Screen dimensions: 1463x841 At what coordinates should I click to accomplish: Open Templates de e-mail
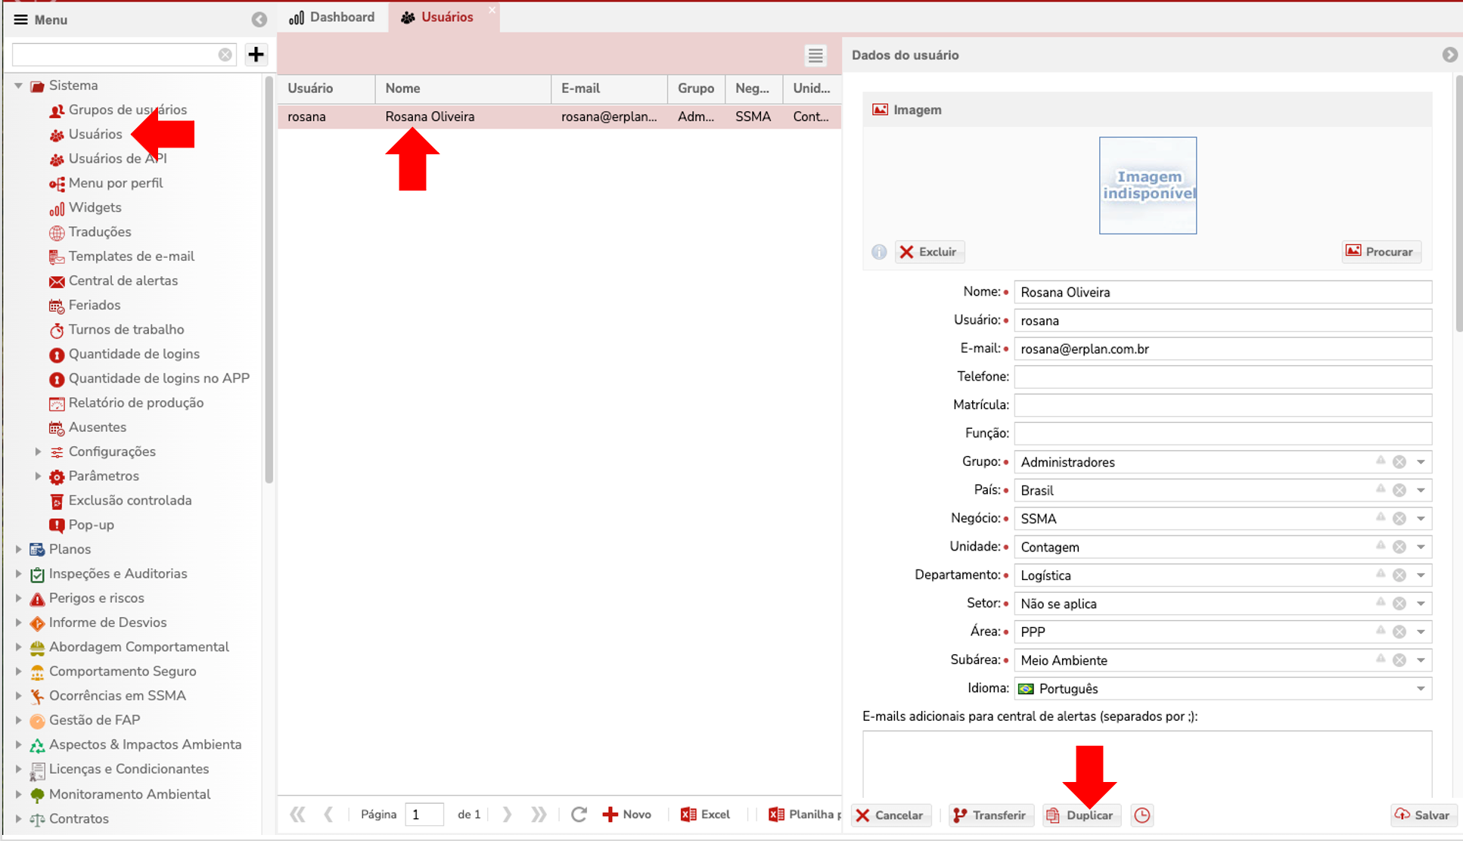131,256
